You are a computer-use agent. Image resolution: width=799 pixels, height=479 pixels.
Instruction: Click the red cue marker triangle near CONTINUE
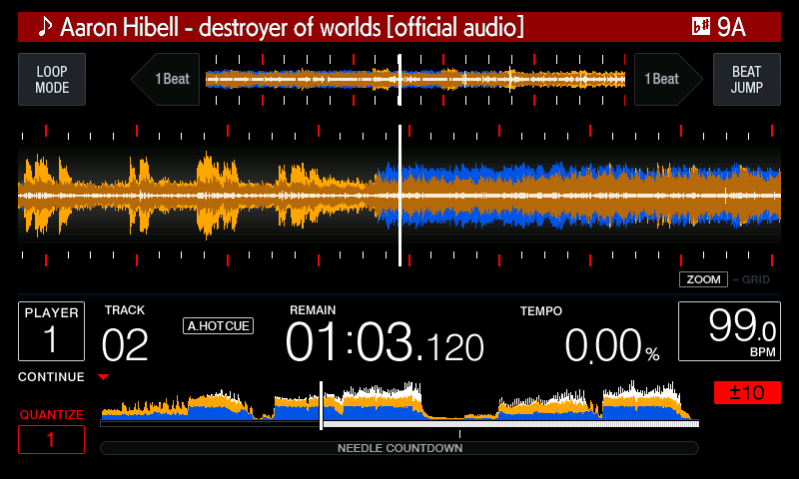pyautogui.click(x=104, y=377)
